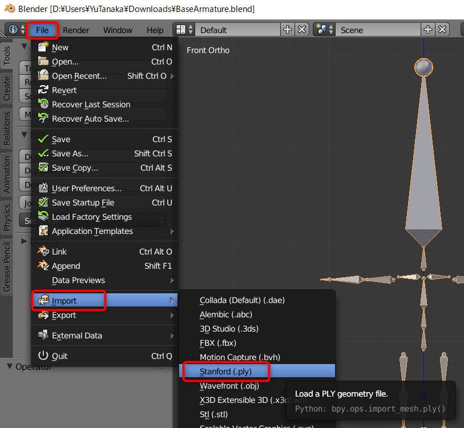The image size is (464, 428).
Task: Import Collada (Default) (.dae)
Action: click(x=257, y=300)
